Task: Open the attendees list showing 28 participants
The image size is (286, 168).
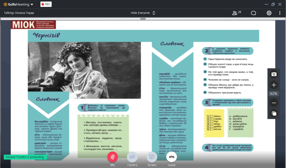Action: [x=236, y=13]
